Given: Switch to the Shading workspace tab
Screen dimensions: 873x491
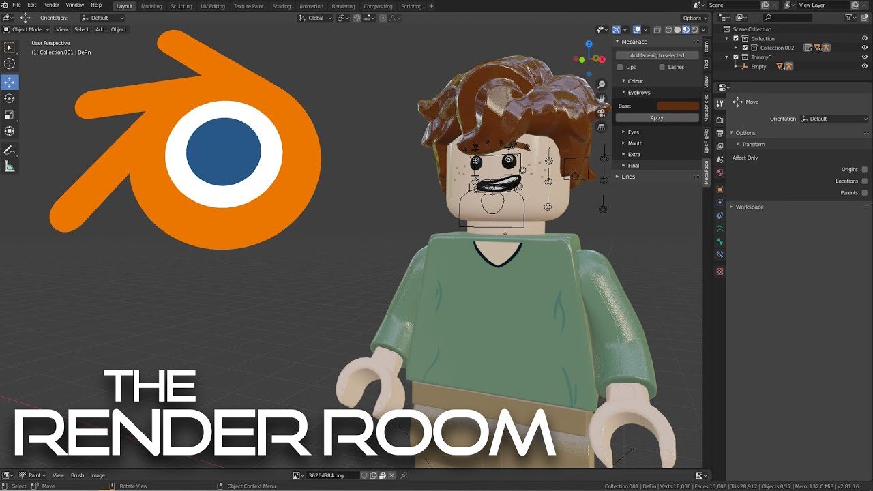Looking at the screenshot, I should pos(282,6).
